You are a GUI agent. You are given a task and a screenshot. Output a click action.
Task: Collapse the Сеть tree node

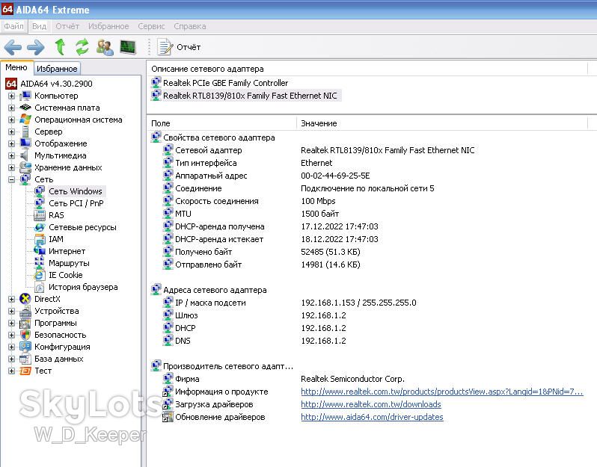(11, 179)
